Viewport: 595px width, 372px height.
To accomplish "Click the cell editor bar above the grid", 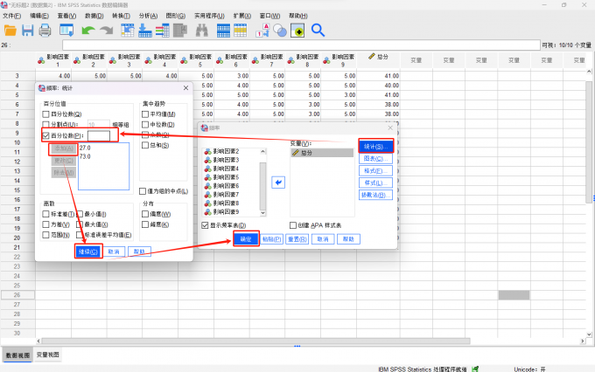I will click(301, 45).
